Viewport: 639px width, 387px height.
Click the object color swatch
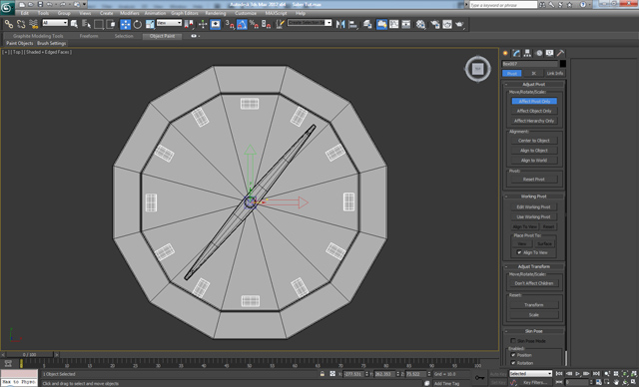click(563, 64)
